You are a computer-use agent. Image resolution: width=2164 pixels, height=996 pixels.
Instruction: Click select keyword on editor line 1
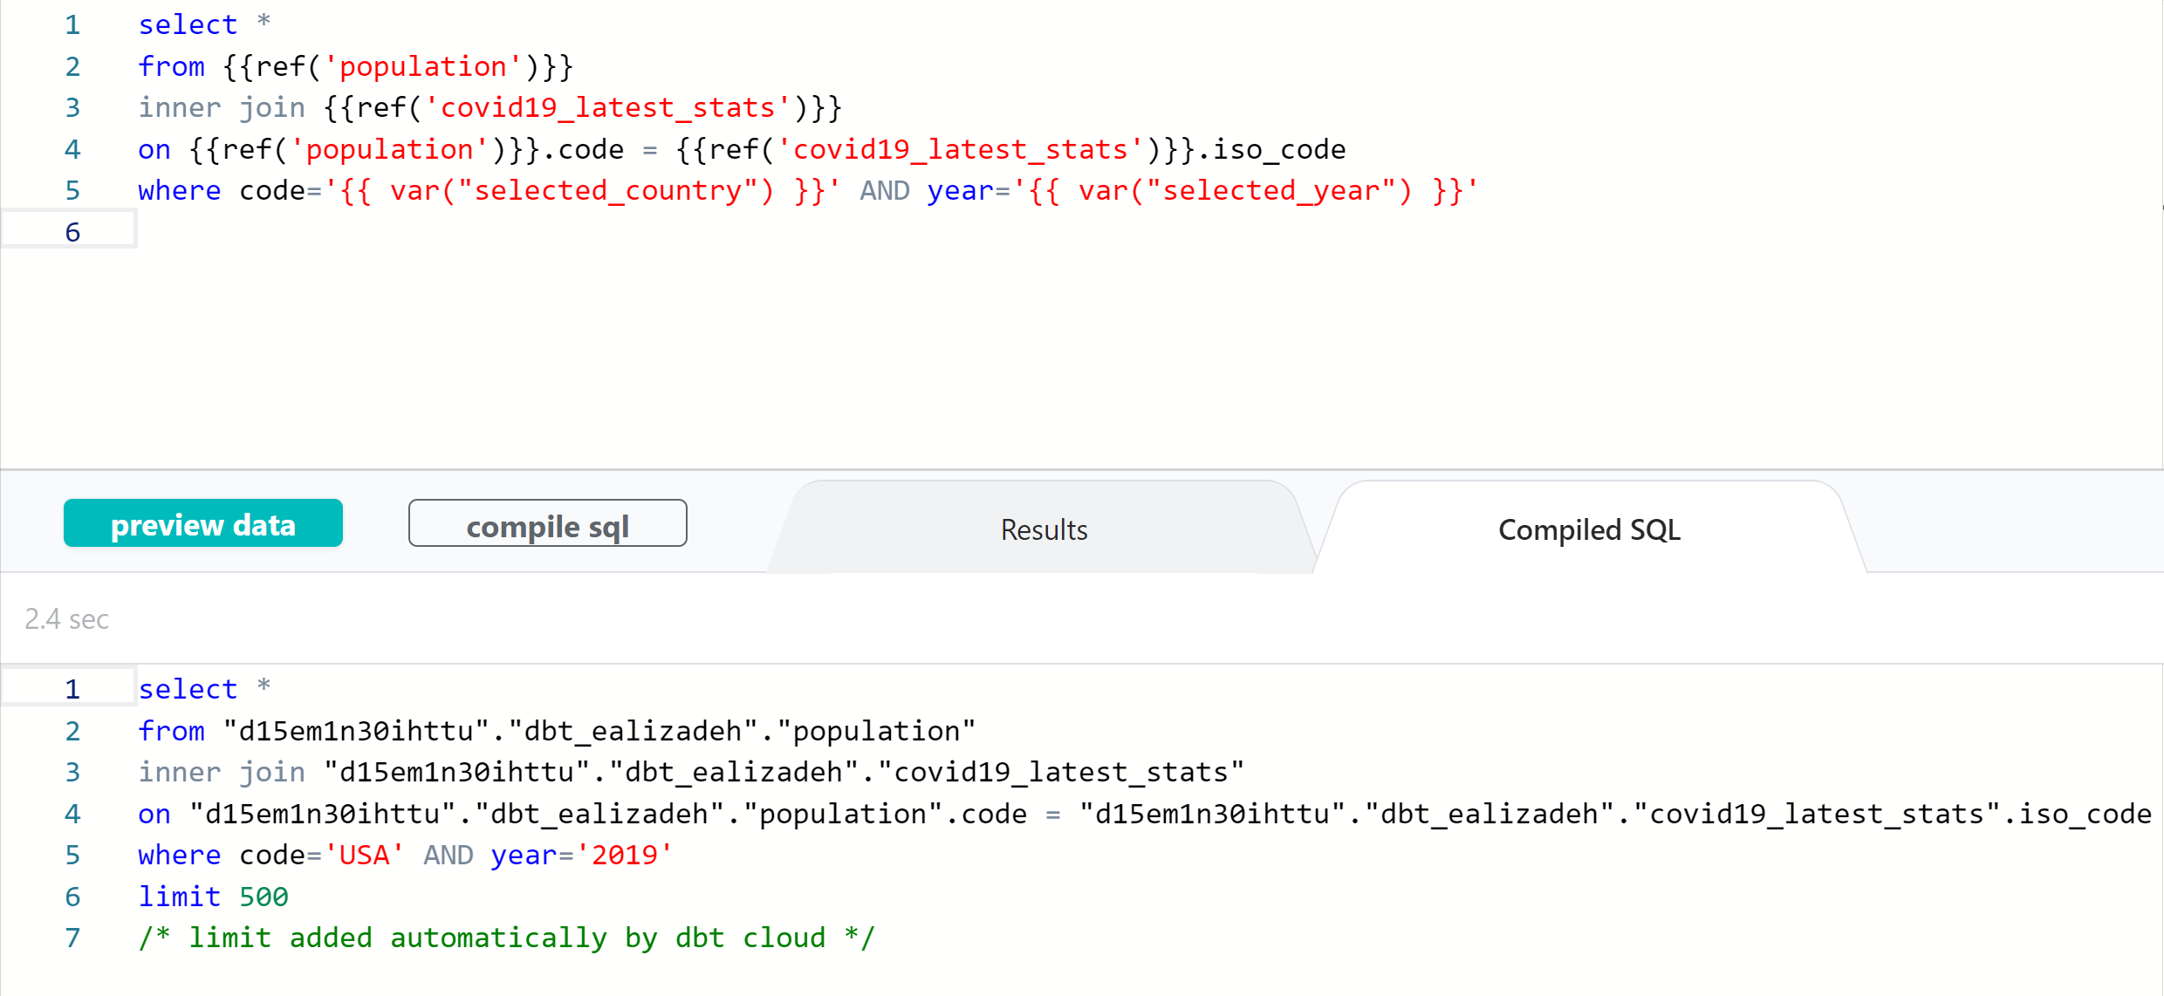188,25
